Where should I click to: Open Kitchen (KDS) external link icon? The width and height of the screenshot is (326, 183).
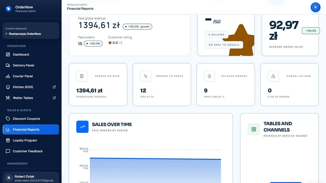(x=54, y=87)
